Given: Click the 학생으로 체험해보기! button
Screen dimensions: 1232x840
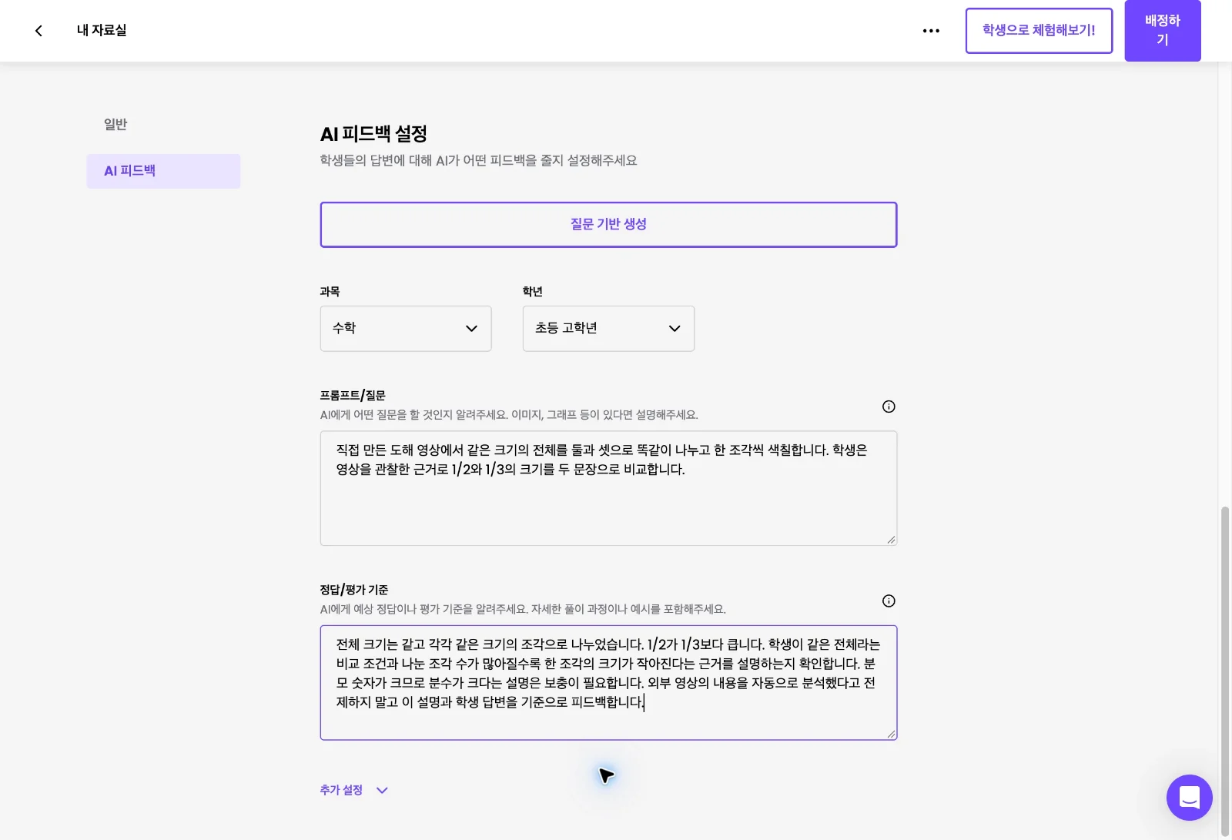Looking at the screenshot, I should pos(1039,31).
